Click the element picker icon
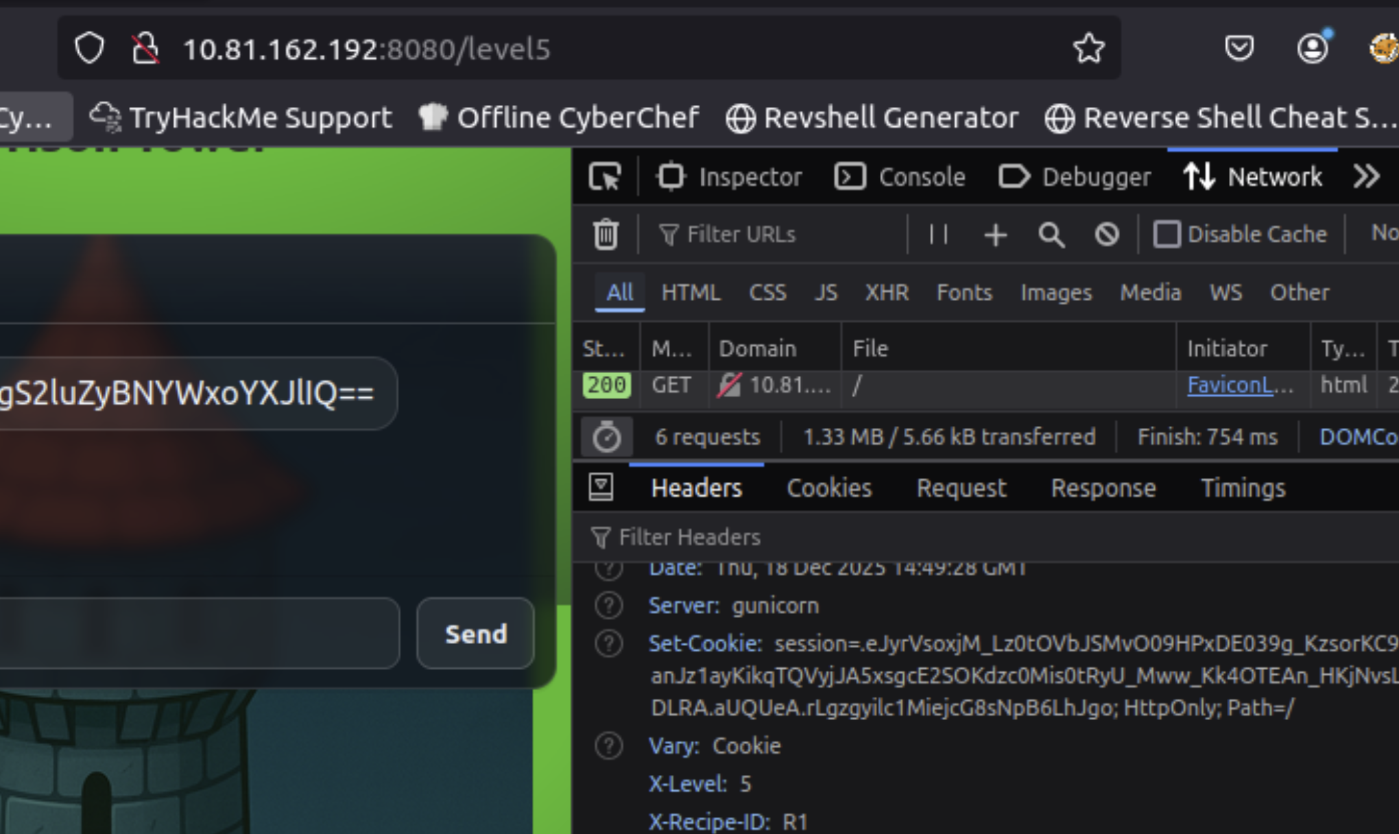This screenshot has width=1399, height=834. [604, 177]
